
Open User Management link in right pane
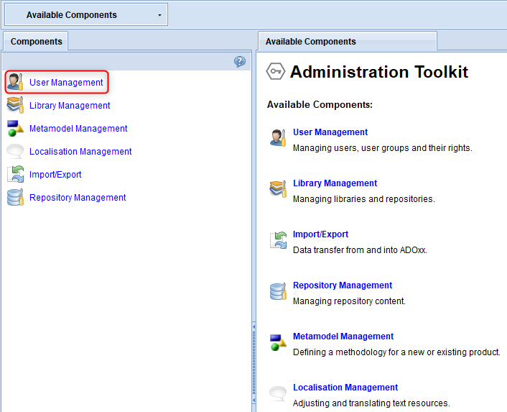click(x=330, y=132)
